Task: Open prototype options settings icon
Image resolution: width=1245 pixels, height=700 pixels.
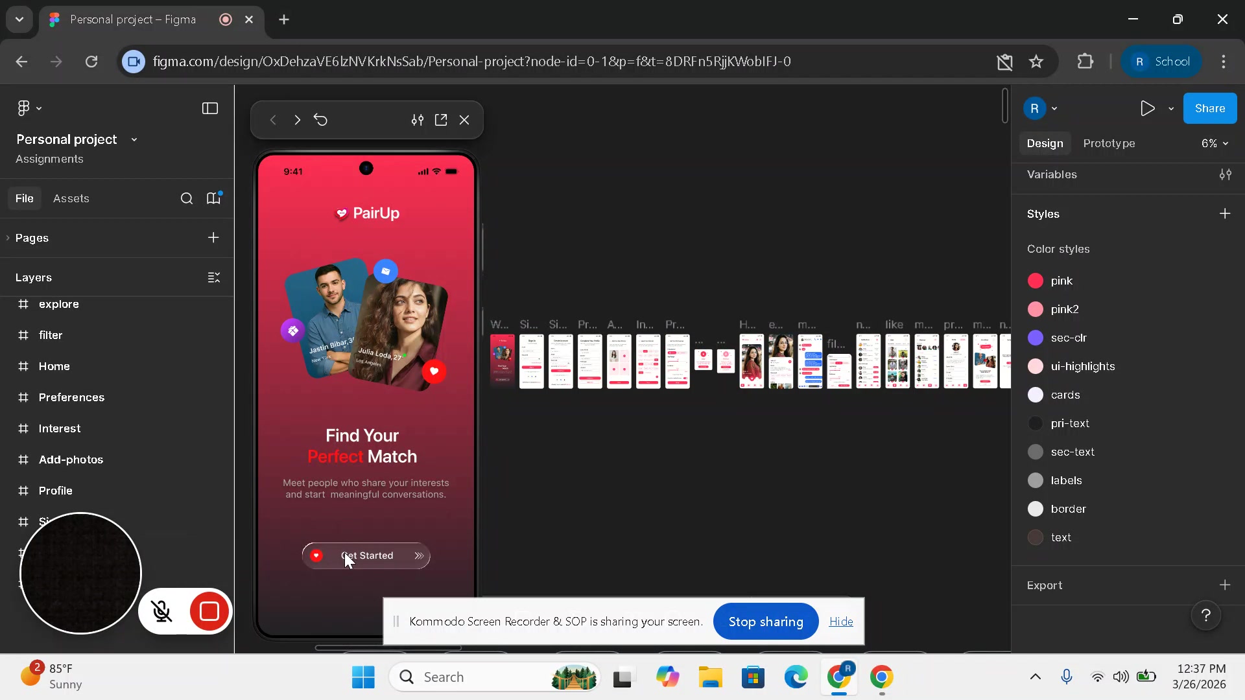Action: click(418, 120)
